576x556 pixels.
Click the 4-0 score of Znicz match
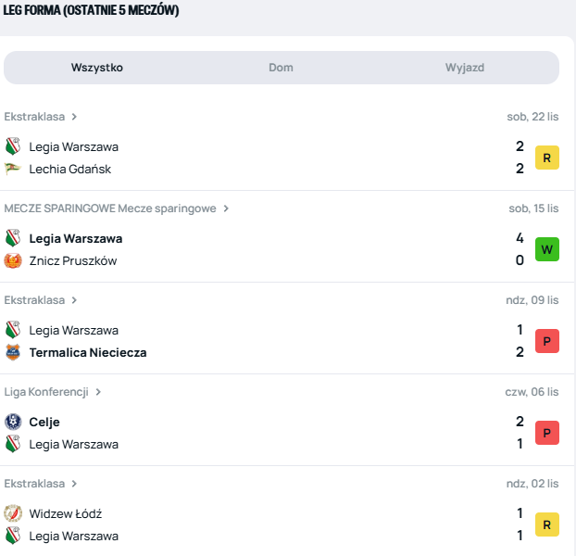point(520,249)
